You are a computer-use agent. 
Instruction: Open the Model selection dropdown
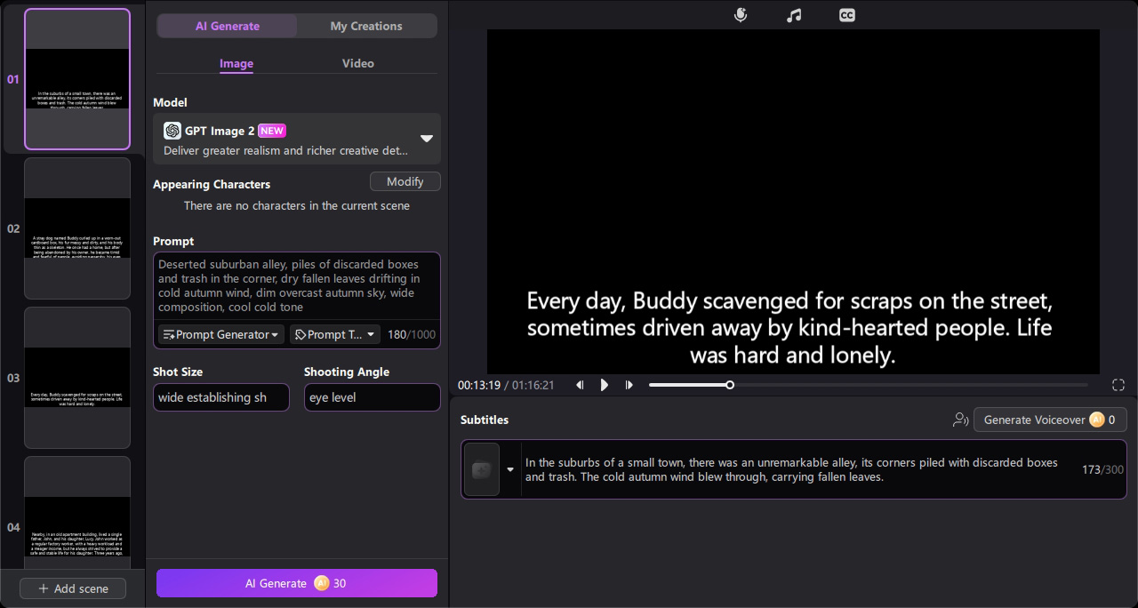(x=297, y=139)
